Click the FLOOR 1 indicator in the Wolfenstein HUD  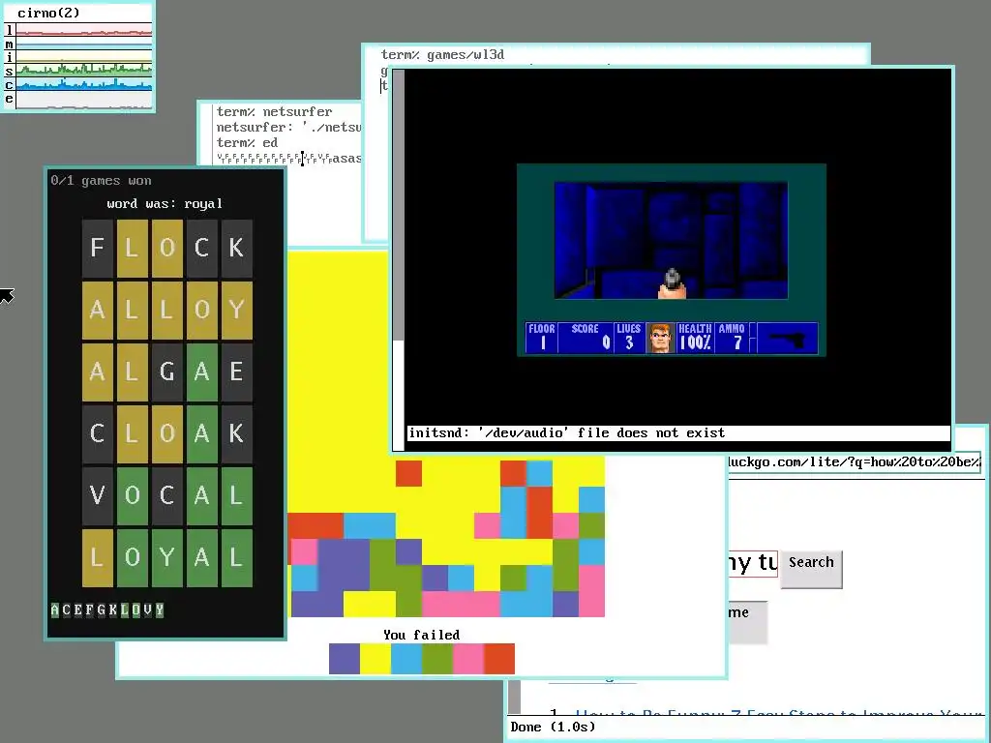click(x=542, y=338)
